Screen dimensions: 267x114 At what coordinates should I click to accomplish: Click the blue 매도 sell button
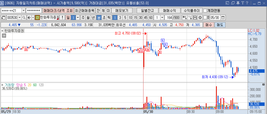(x=220, y=25)
